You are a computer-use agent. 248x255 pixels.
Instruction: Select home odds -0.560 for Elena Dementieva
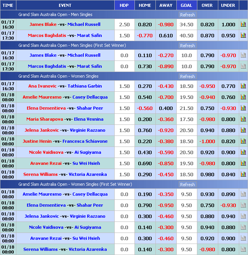[x=145, y=108]
